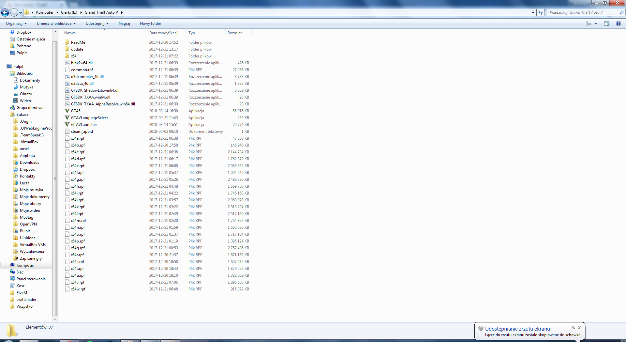This screenshot has width=626, height=342.
Task: Select the GFSDK_TXAA_AlphaResolve.win64.dll file name
Action: [103, 104]
